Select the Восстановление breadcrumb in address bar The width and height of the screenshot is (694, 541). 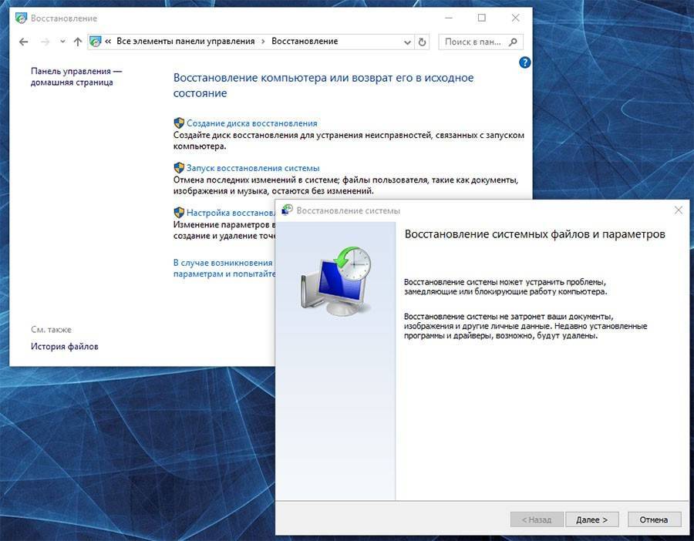pyautogui.click(x=305, y=42)
